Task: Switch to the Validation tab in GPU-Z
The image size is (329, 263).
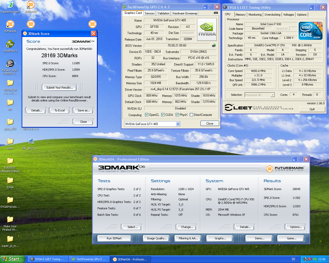Action: pyautogui.click(x=163, y=13)
